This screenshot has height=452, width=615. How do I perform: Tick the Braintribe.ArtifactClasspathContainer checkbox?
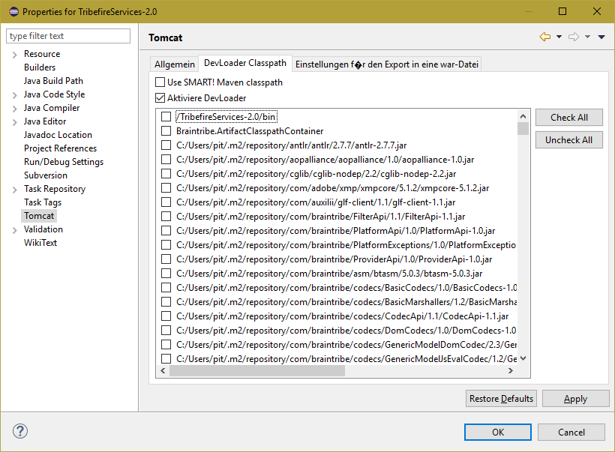[166, 131]
